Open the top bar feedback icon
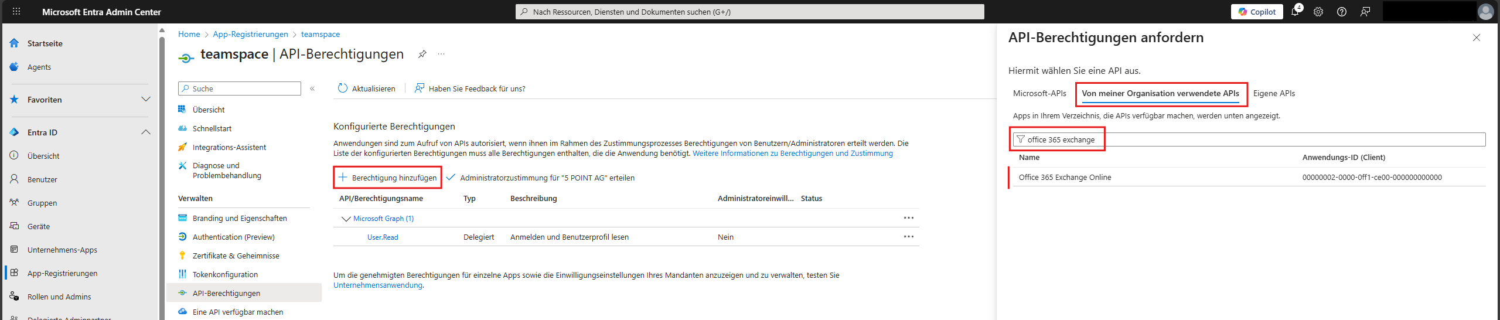Screen dimensions: 1500x320 1365,12
